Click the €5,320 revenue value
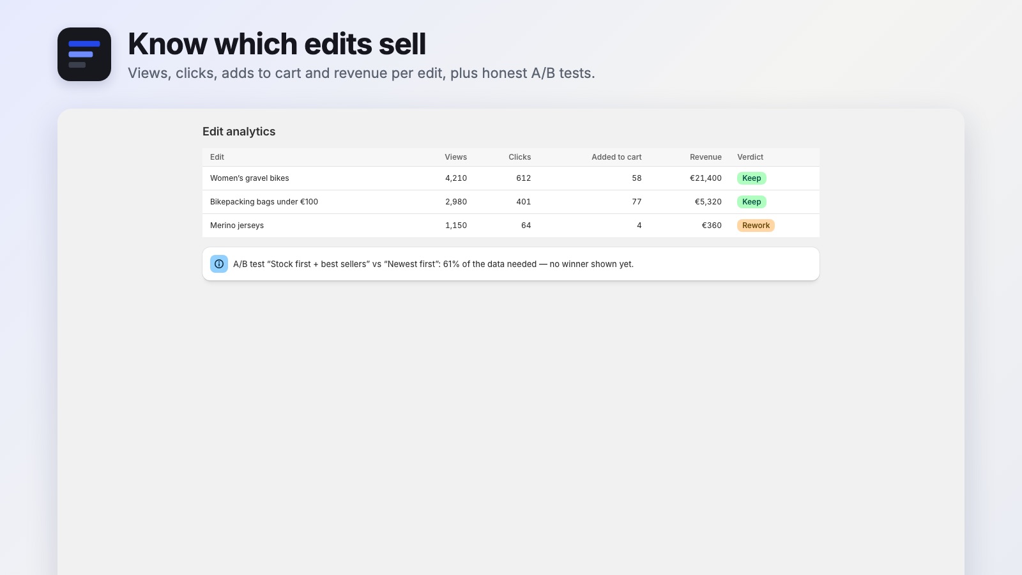Image resolution: width=1022 pixels, height=575 pixels. 708,202
